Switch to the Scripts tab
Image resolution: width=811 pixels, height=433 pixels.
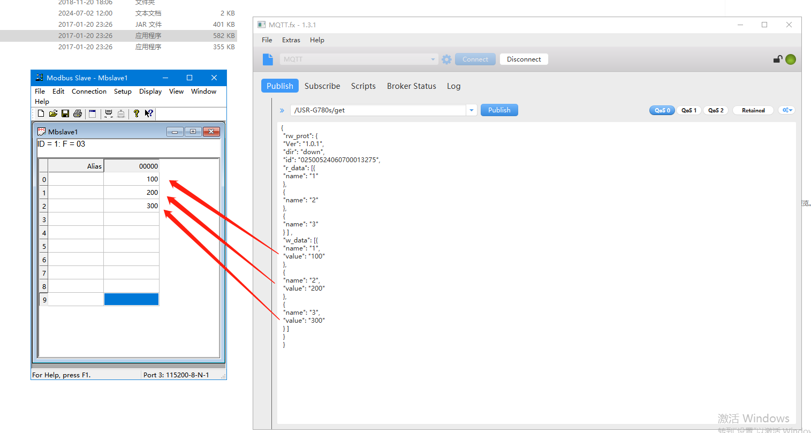tap(363, 86)
